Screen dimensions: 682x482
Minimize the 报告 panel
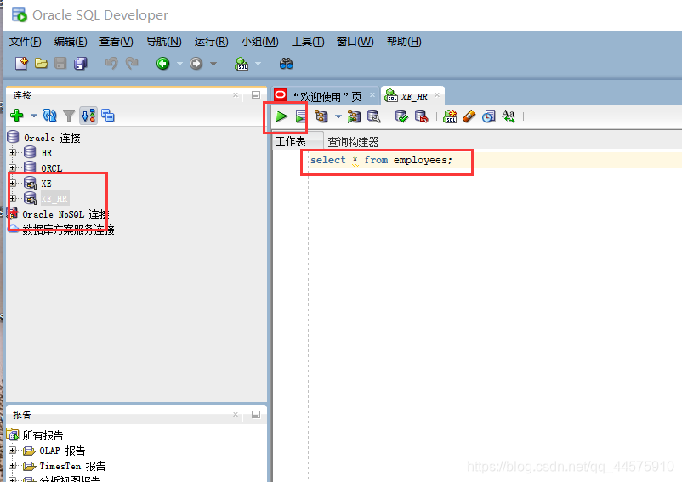tap(256, 415)
